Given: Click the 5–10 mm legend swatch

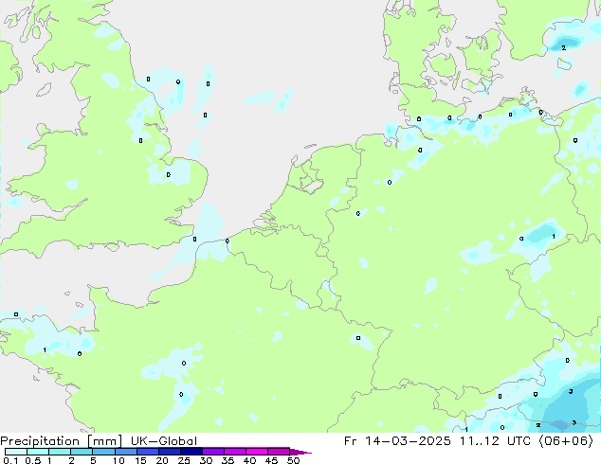Looking at the screenshot, I should (x=103, y=452).
